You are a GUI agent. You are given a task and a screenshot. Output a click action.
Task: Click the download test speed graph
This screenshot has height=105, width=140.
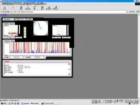[11, 31]
